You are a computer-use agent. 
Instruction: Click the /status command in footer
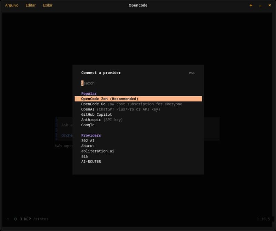[41, 219]
